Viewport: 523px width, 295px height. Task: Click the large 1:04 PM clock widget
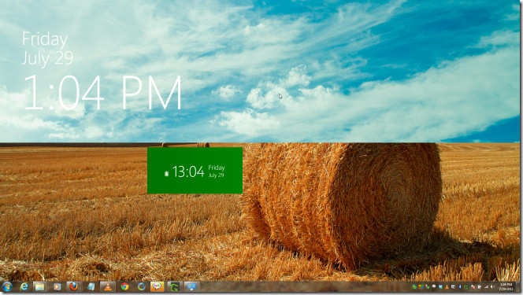(102, 93)
